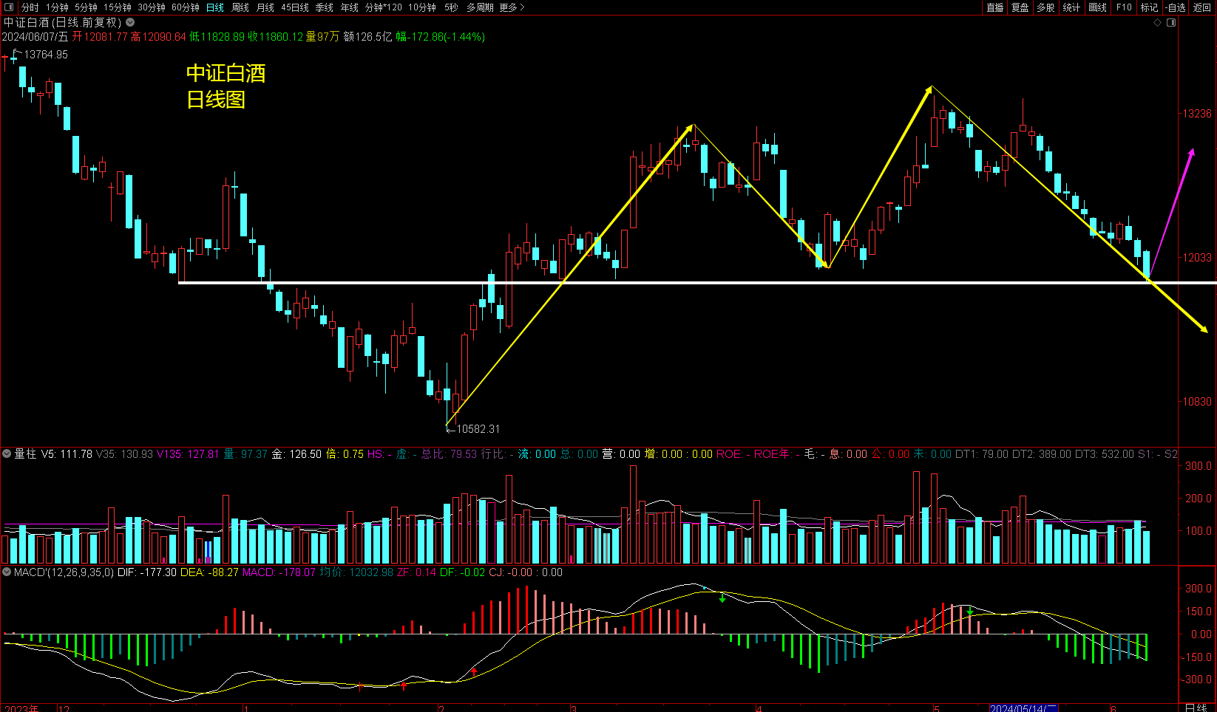Expand the MACD indicator menu
Image resolution: width=1217 pixels, height=712 pixels.
coord(7,572)
